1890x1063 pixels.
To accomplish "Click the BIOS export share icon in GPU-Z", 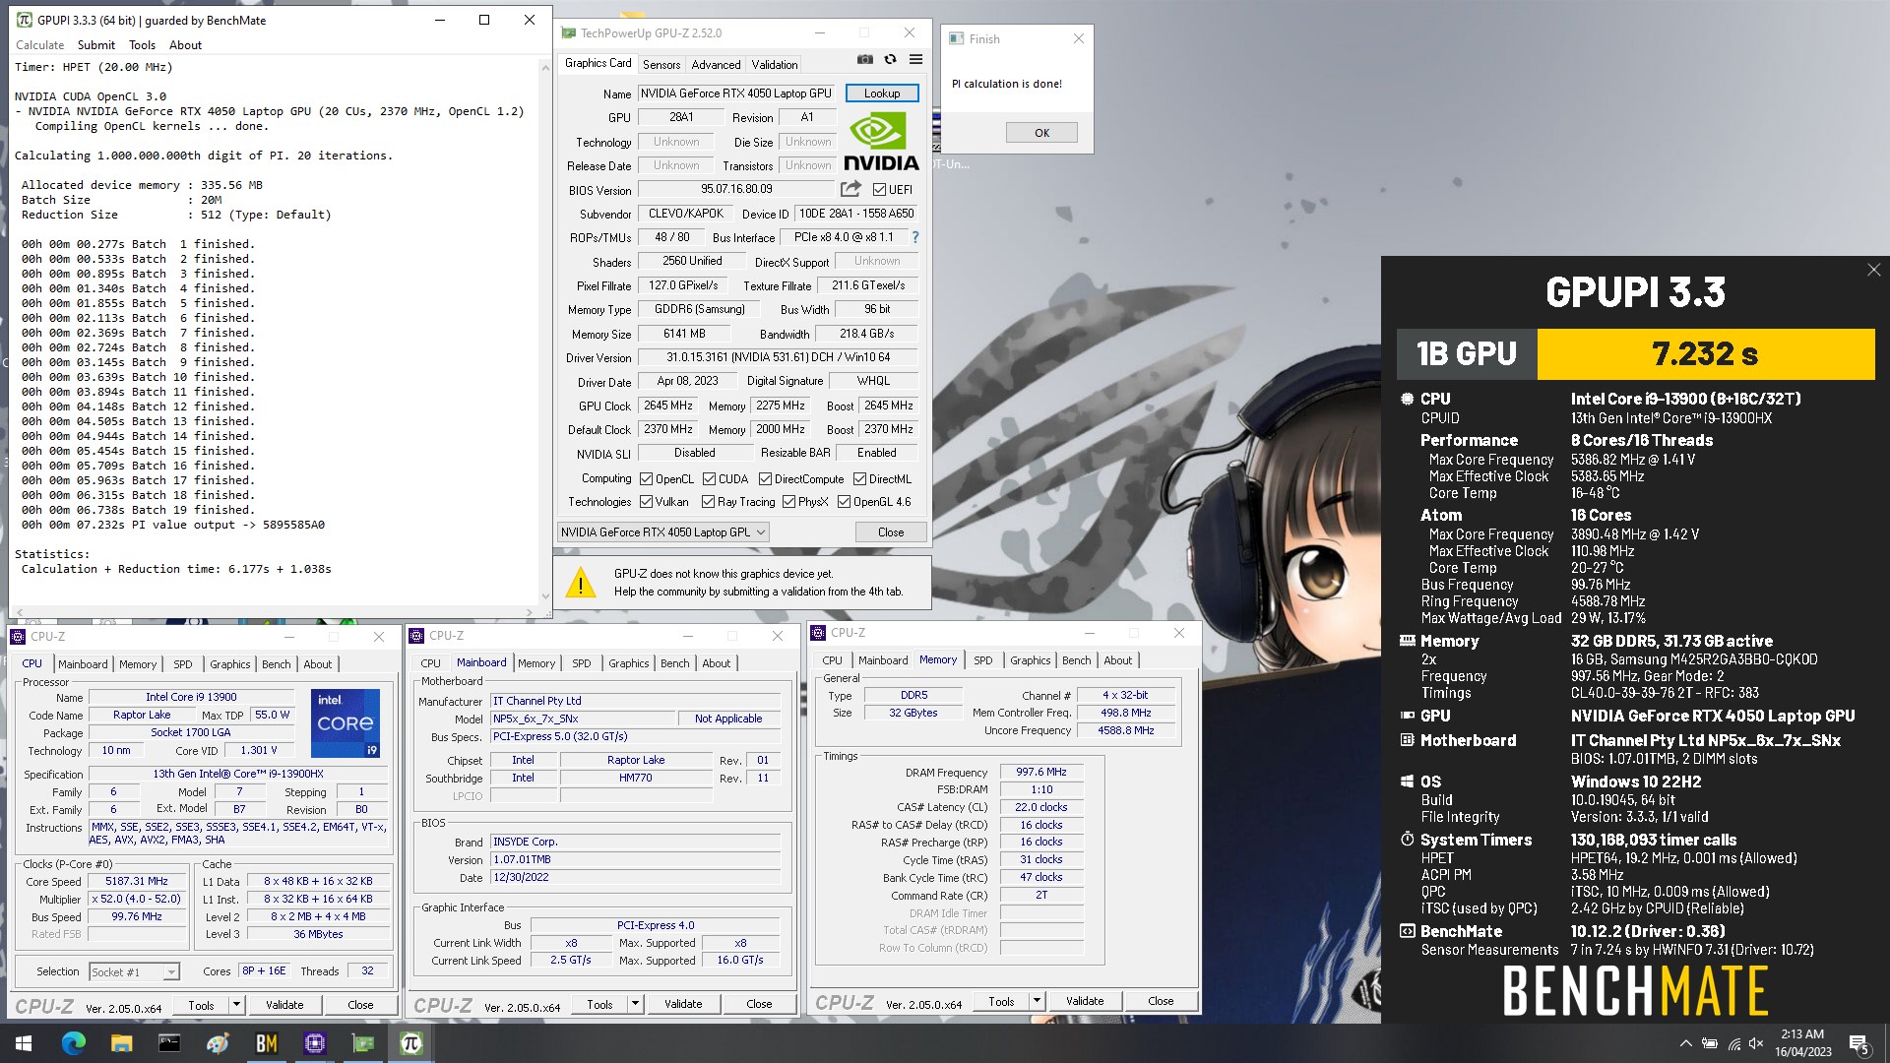I will click(x=850, y=189).
